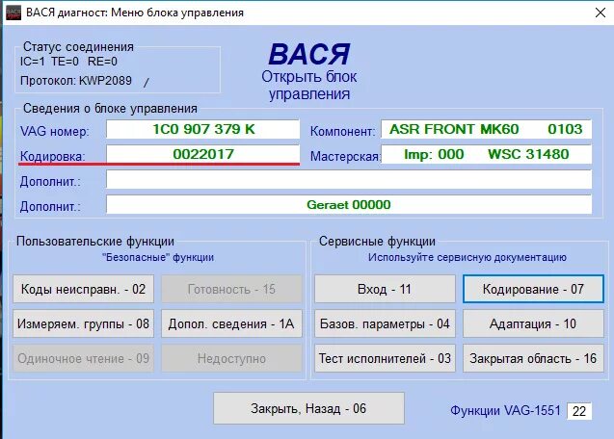Click the Мастерская field with WSC 31480
The height and width of the screenshot is (439, 614).
[x=486, y=154]
